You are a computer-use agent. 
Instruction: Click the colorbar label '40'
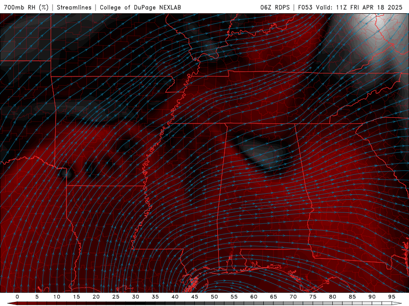coord(175,297)
